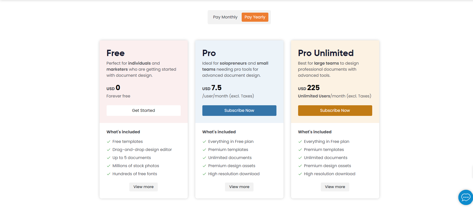
Task: Select the Free plan card heading
Action: [115, 53]
